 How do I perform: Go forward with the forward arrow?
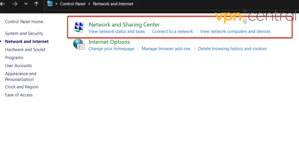click(15, 4)
